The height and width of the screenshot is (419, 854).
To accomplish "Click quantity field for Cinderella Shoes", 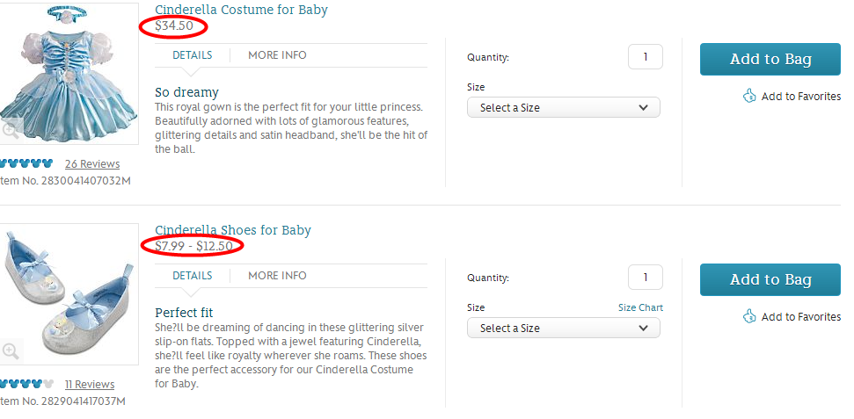I will click(645, 278).
